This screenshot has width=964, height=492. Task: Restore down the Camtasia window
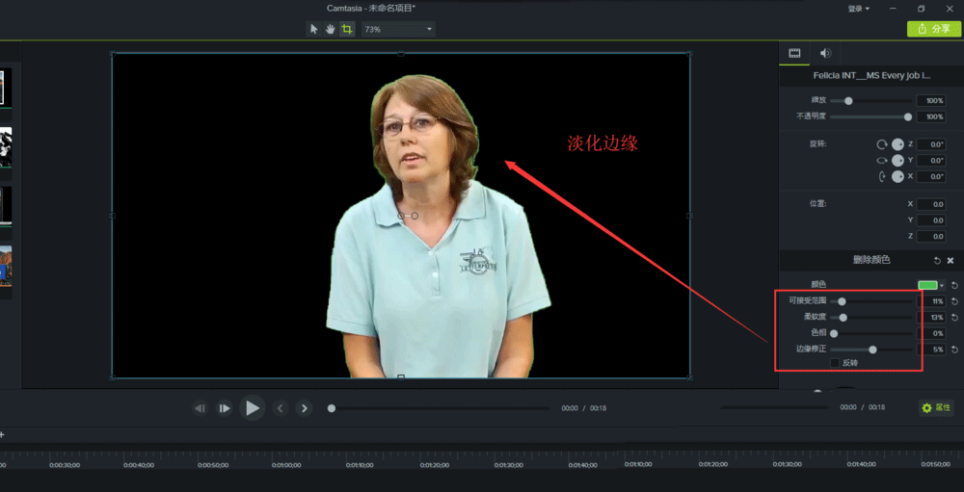click(x=921, y=9)
